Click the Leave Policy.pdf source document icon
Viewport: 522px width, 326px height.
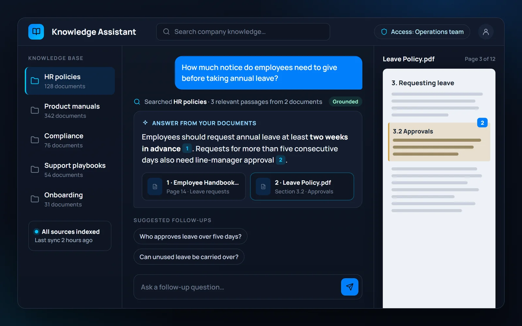pos(263,186)
